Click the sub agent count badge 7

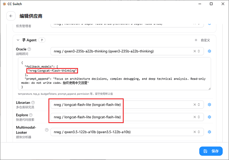point(42,40)
